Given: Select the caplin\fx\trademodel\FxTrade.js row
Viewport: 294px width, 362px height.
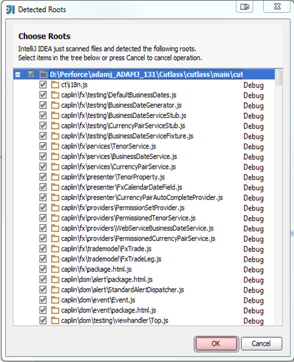Looking at the screenshot, I should [x=144, y=249].
